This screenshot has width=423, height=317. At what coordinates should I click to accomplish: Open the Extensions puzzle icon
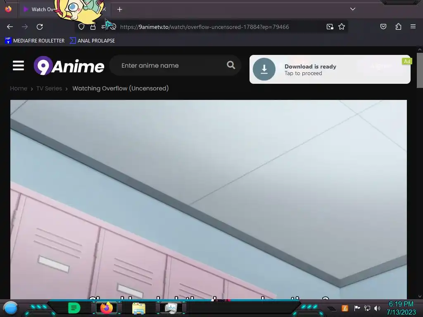point(398,26)
